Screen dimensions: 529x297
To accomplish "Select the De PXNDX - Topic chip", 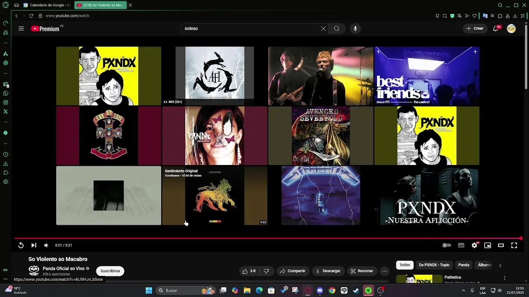I will coord(434,265).
